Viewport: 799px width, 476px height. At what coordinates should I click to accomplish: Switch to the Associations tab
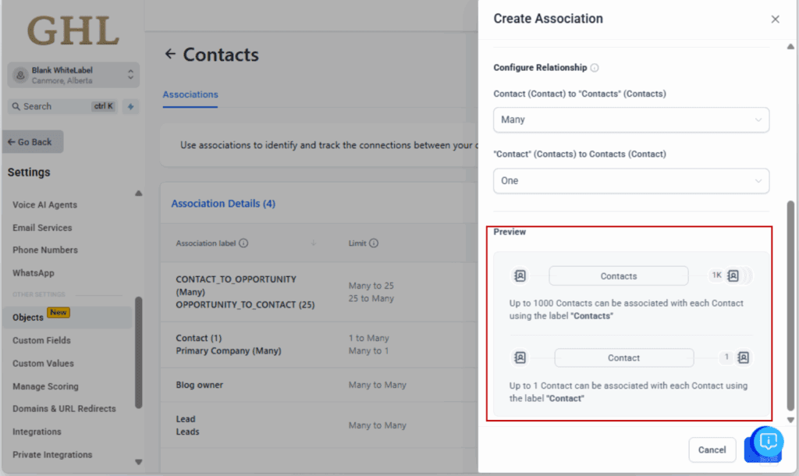point(190,94)
